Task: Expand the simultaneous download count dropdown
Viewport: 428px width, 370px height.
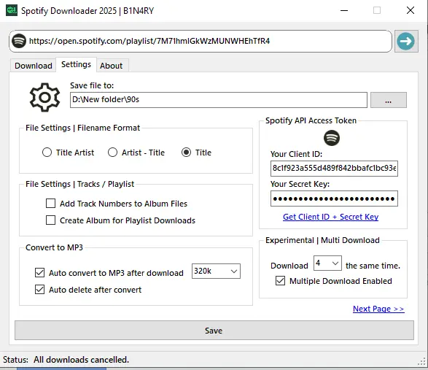Action: (x=327, y=263)
